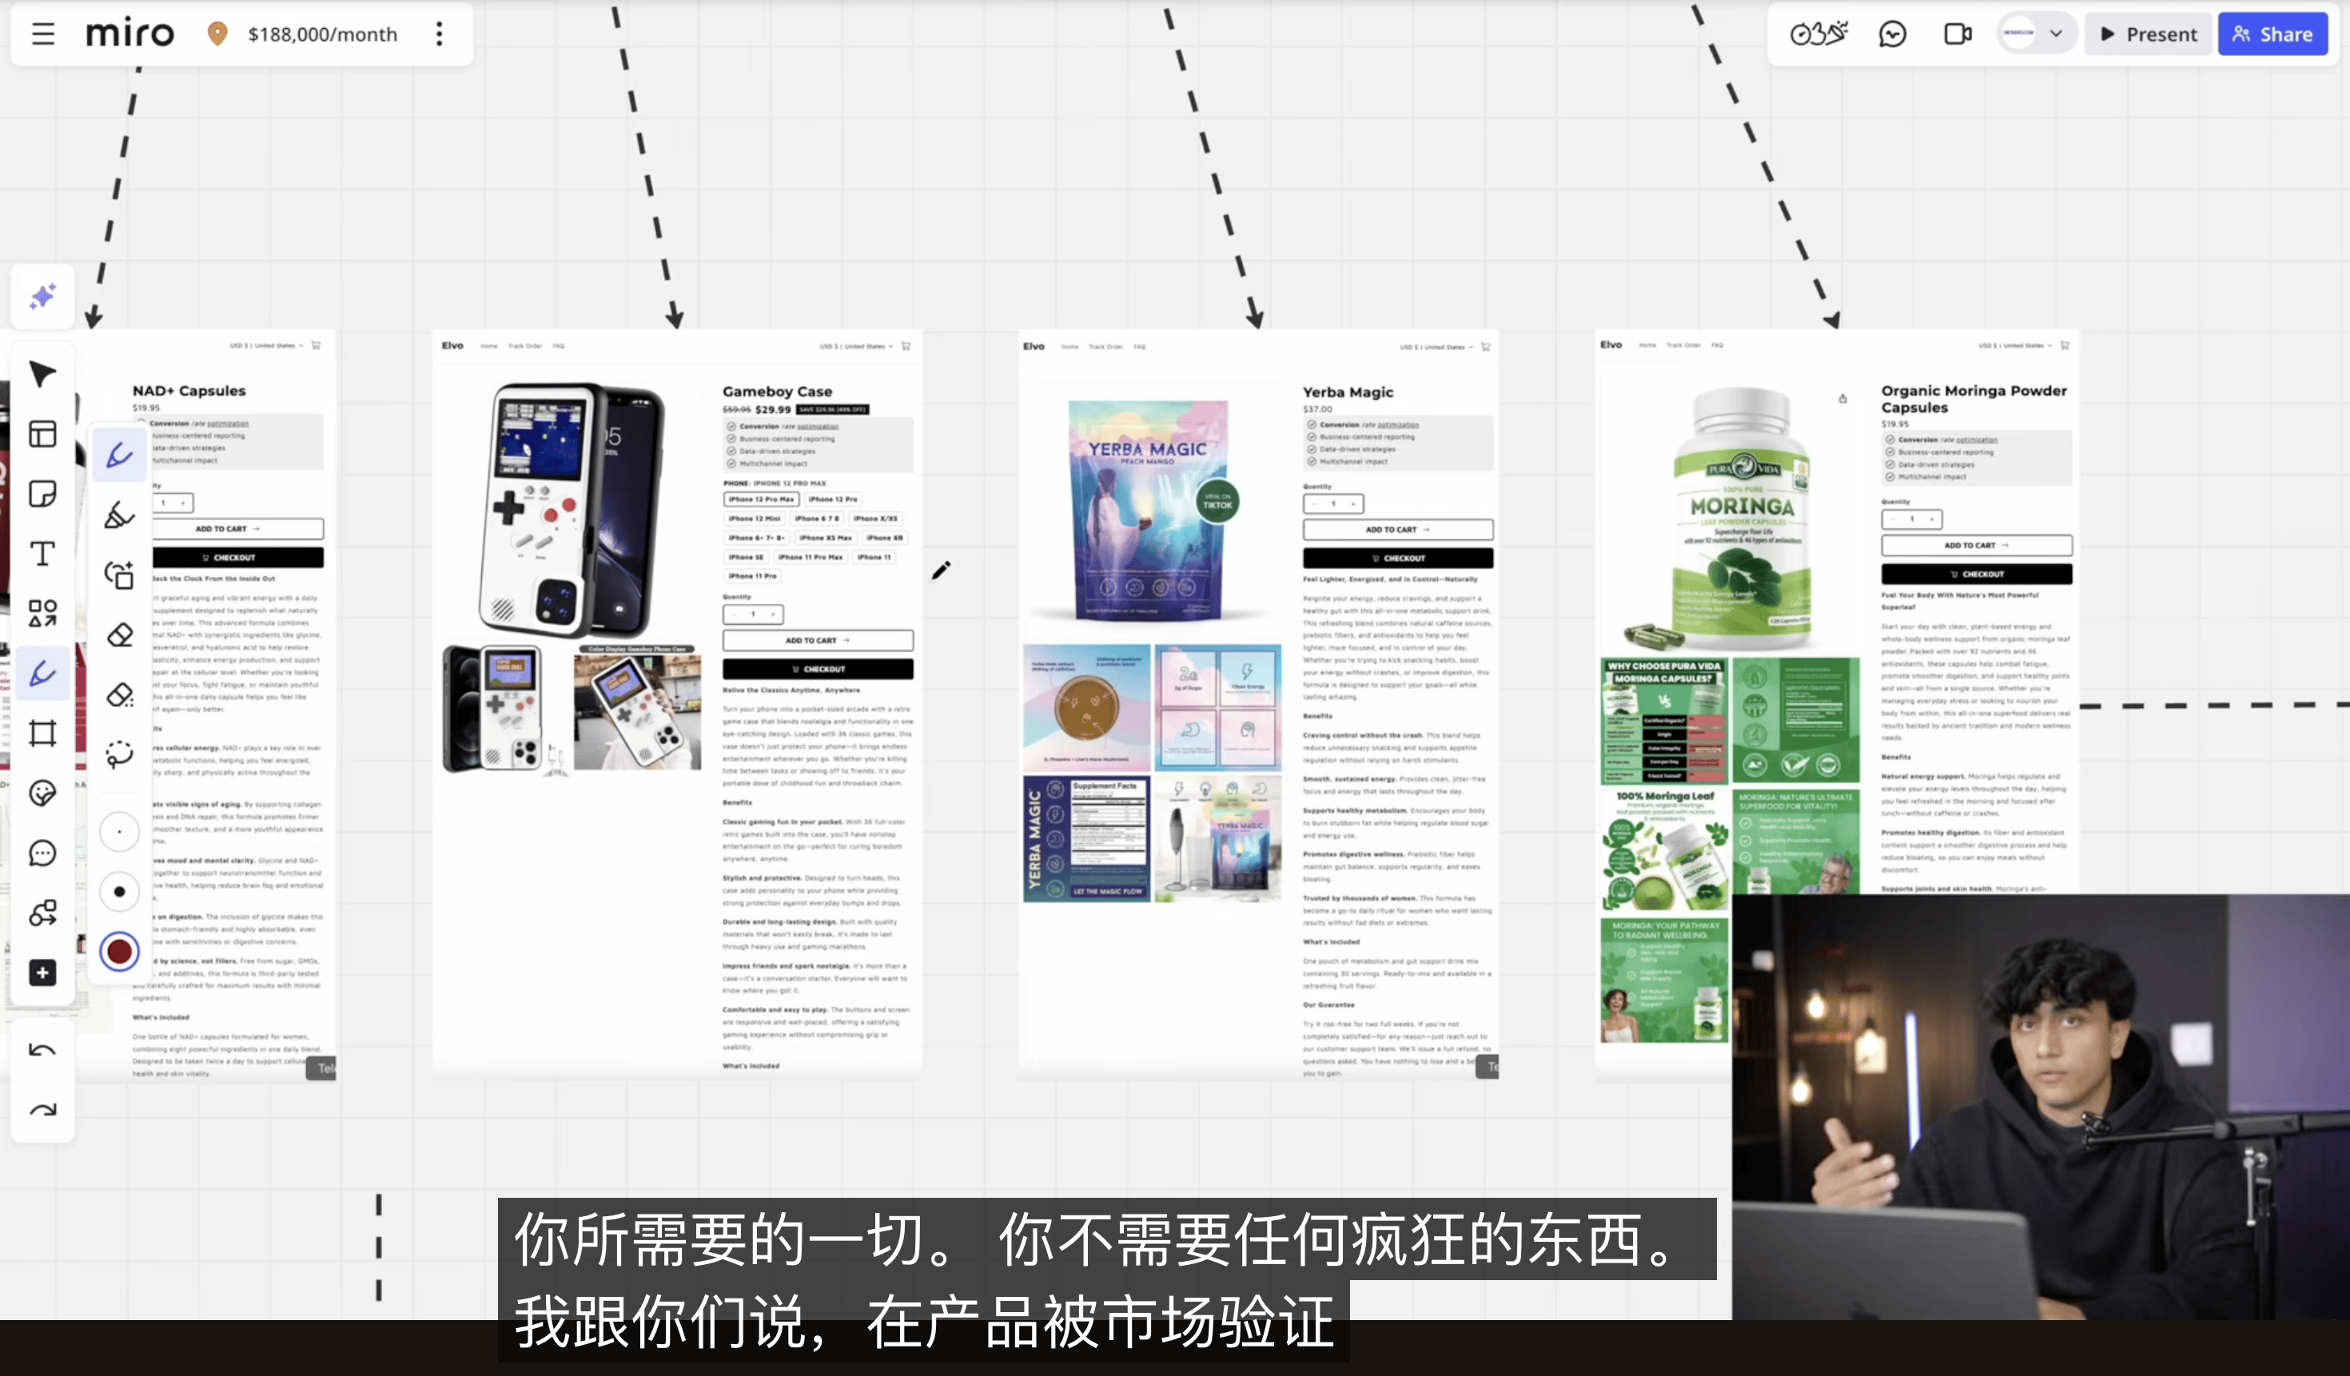Choose the dotted partial eraser tool
This screenshot has width=2350, height=1376.
[x=119, y=694]
